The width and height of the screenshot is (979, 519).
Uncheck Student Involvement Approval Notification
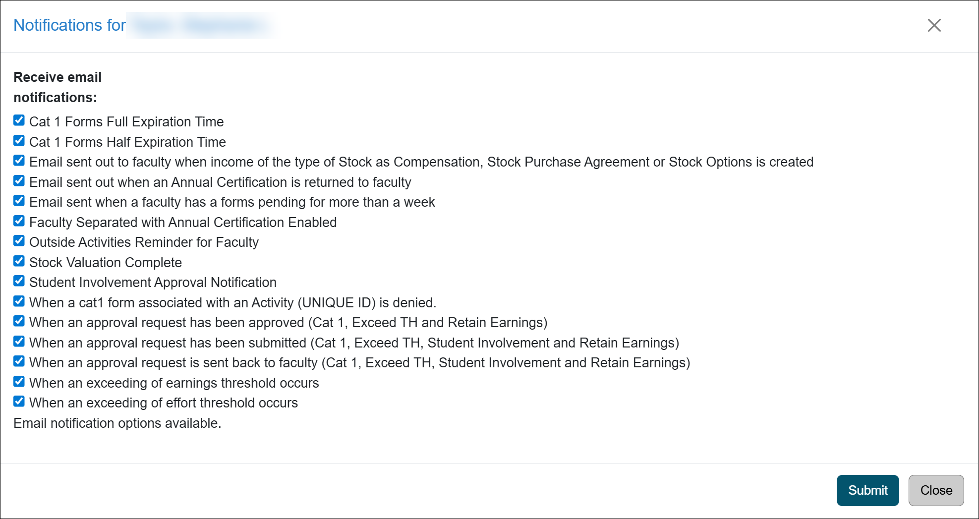tap(19, 281)
